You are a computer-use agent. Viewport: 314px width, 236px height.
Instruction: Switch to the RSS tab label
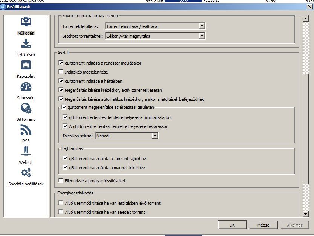tap(26, 141)
